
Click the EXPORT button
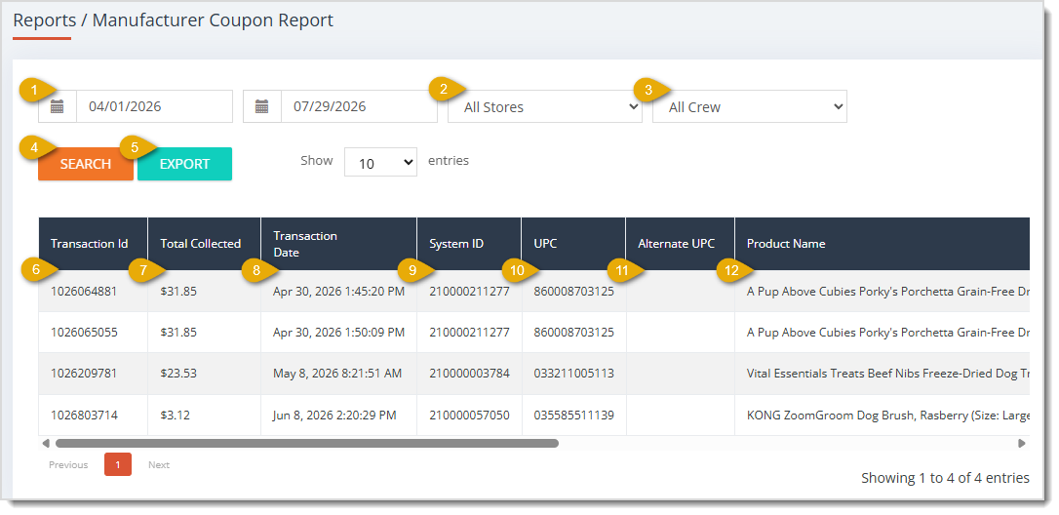coord(185,164)
